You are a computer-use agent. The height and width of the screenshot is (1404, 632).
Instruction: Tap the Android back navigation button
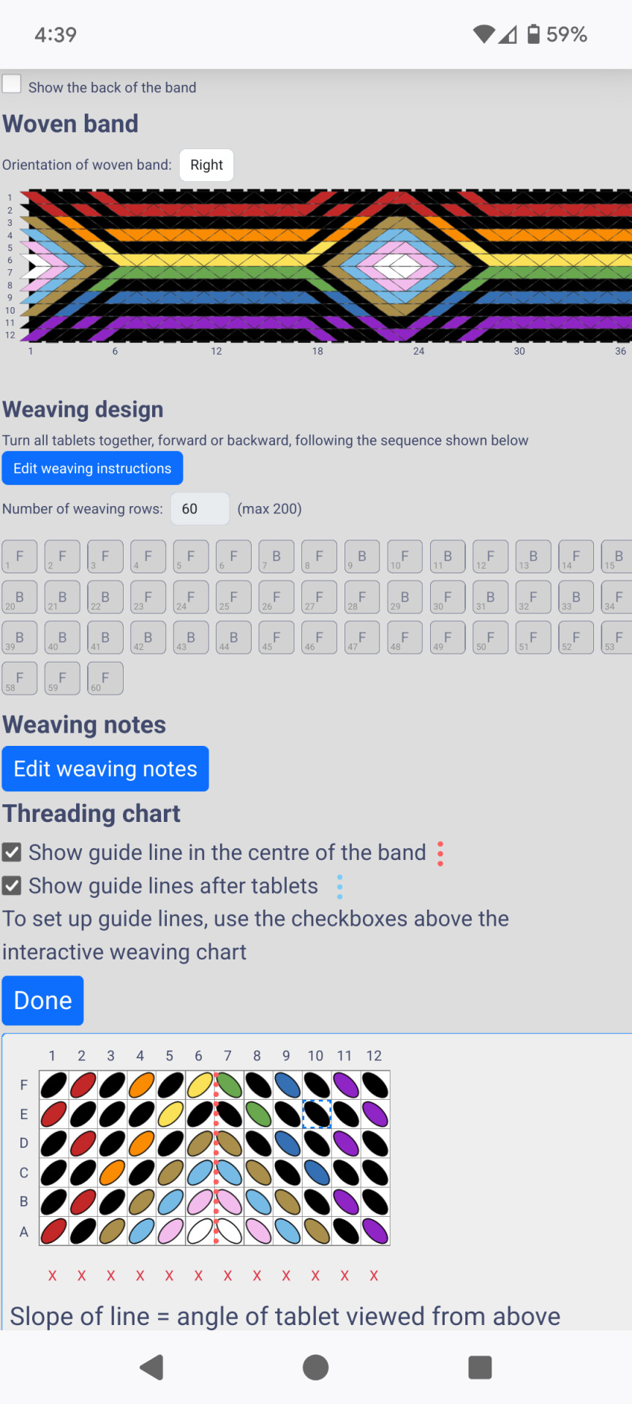point(151,1367)
